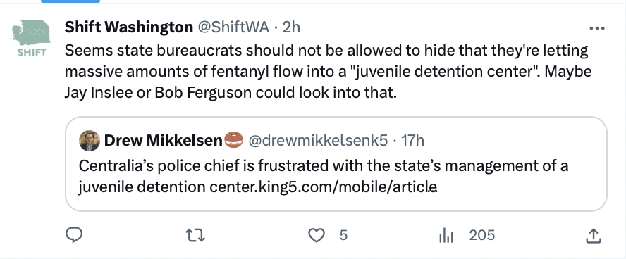Screen dimensions: 626x259
Task: Share the tweet via the upload icon
Action: click(594, 236)
